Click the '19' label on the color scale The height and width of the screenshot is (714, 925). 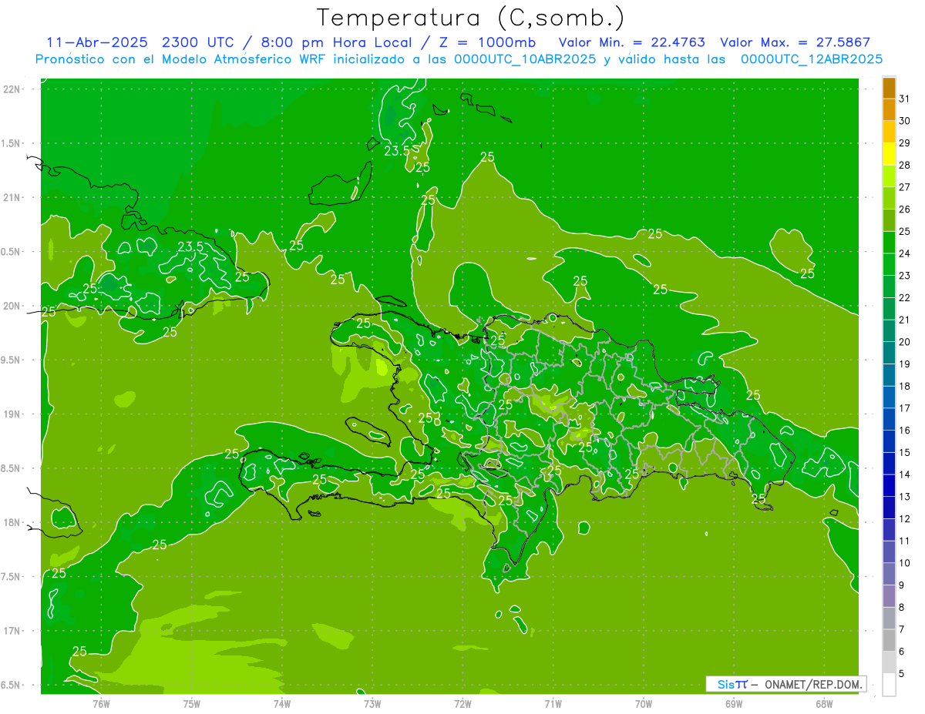tap(905, 364)
